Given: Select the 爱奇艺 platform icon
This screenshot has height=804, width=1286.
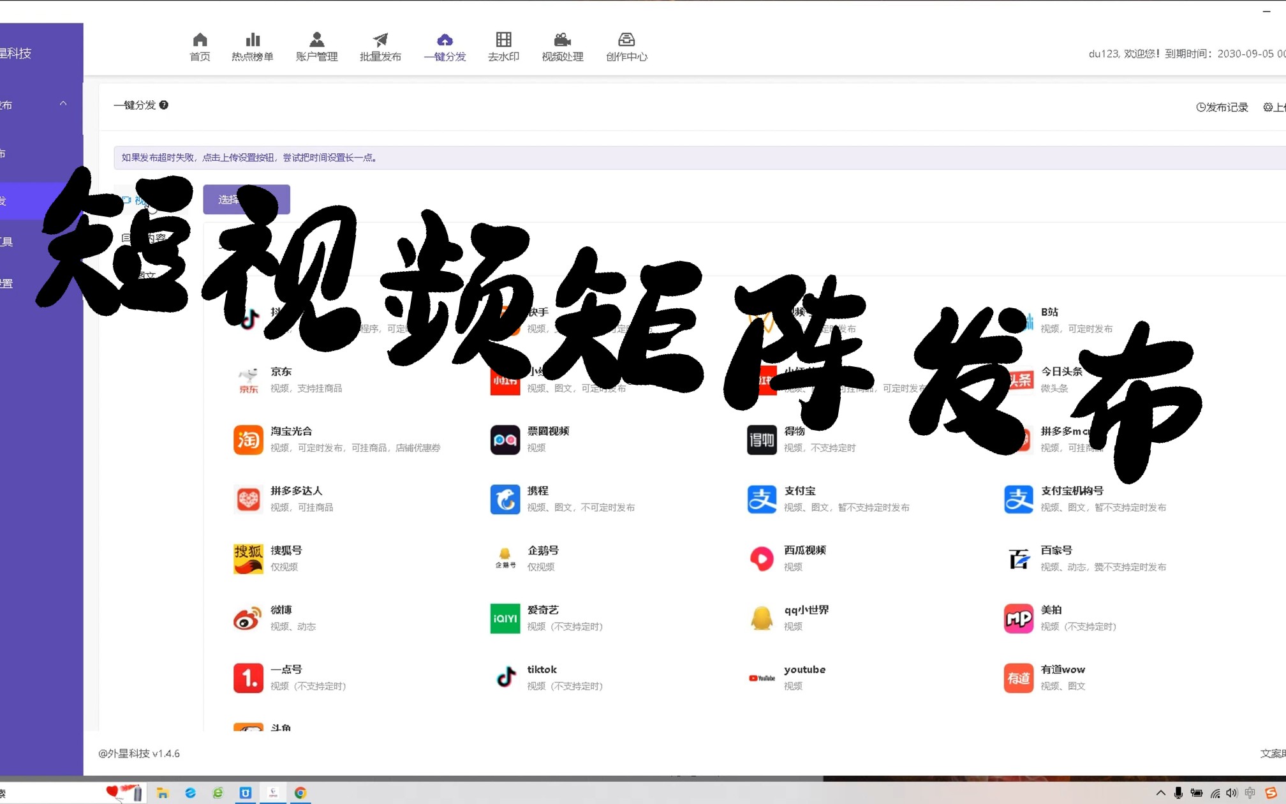Looking at the screenshot, I should point(505,618).
